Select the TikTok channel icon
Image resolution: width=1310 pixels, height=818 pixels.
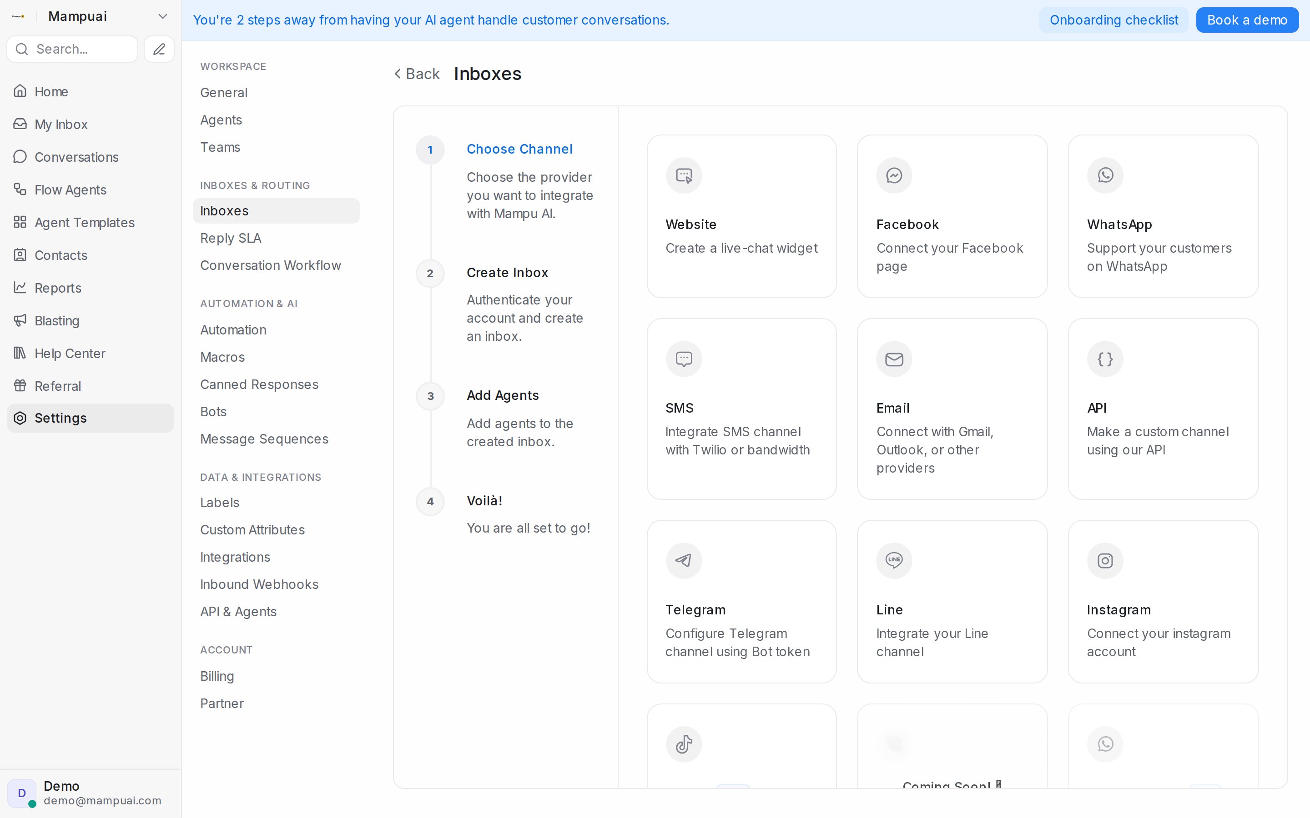684,744
